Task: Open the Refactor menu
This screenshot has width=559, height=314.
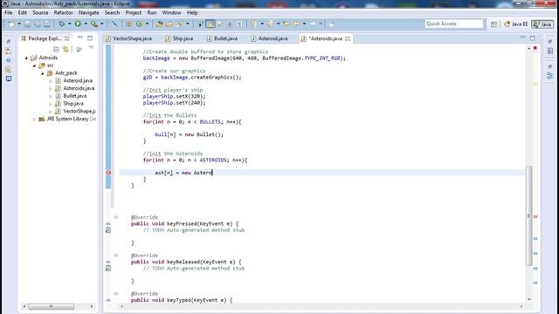Action: [63, 12]
